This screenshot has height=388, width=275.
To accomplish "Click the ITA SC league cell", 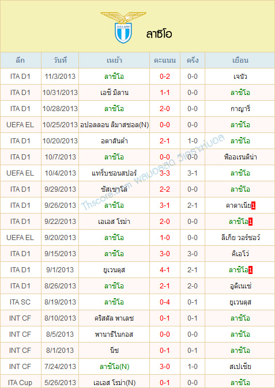I will coord(20,302).
